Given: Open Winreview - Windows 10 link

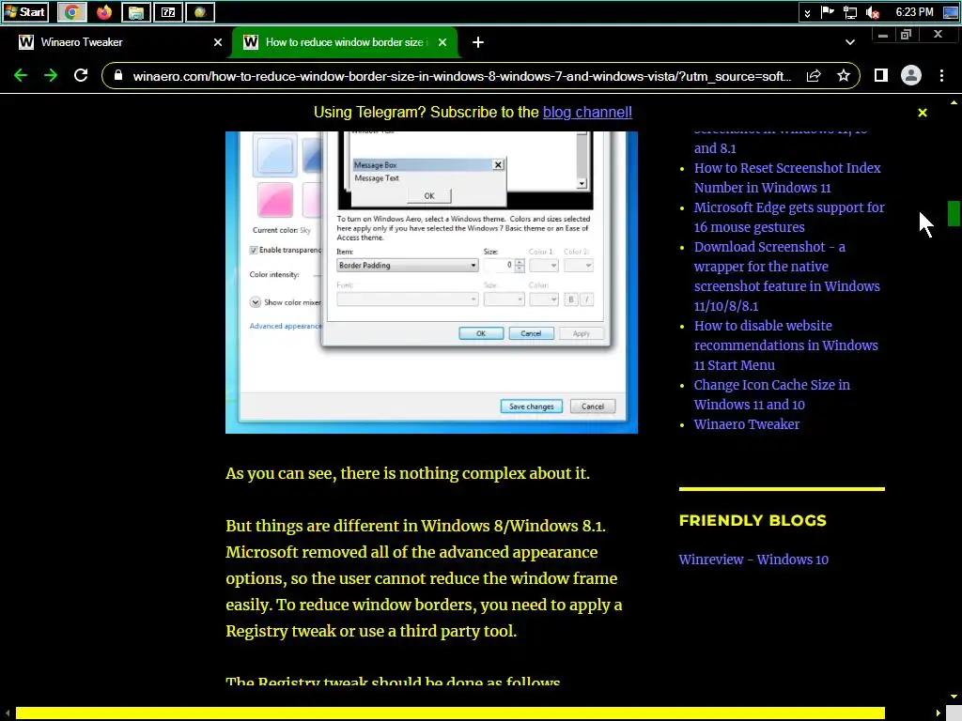Looking at the screenshot, I should (x=753, y=560).
